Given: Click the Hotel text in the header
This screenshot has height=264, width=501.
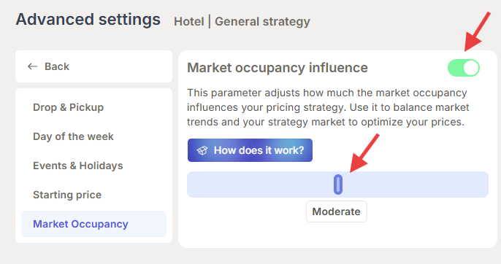Looking at the screenshot, I should (189, 22).
